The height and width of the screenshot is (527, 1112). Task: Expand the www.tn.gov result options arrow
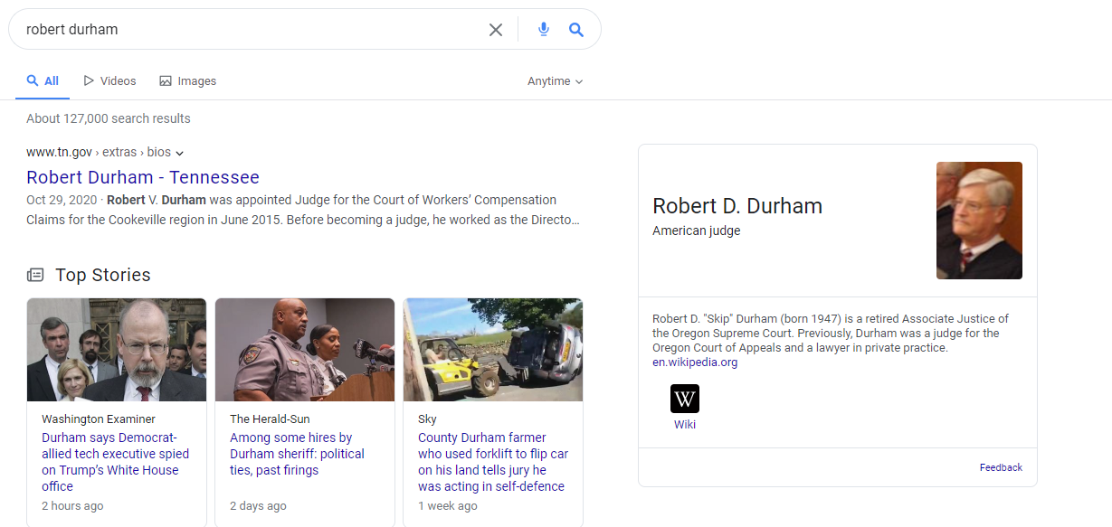(x=179, y=153)
